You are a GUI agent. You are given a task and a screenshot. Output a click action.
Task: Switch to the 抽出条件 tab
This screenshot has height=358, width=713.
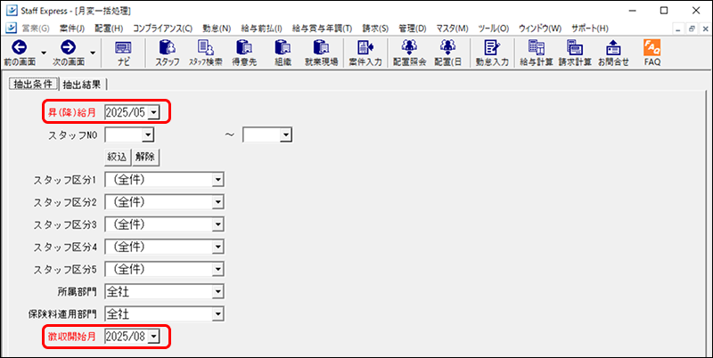tap(34, 84)
